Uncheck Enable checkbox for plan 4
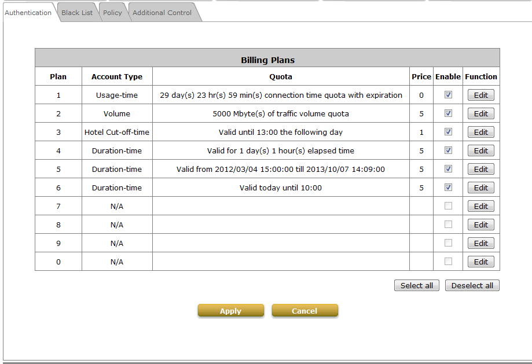 click(x=448, y=150)
